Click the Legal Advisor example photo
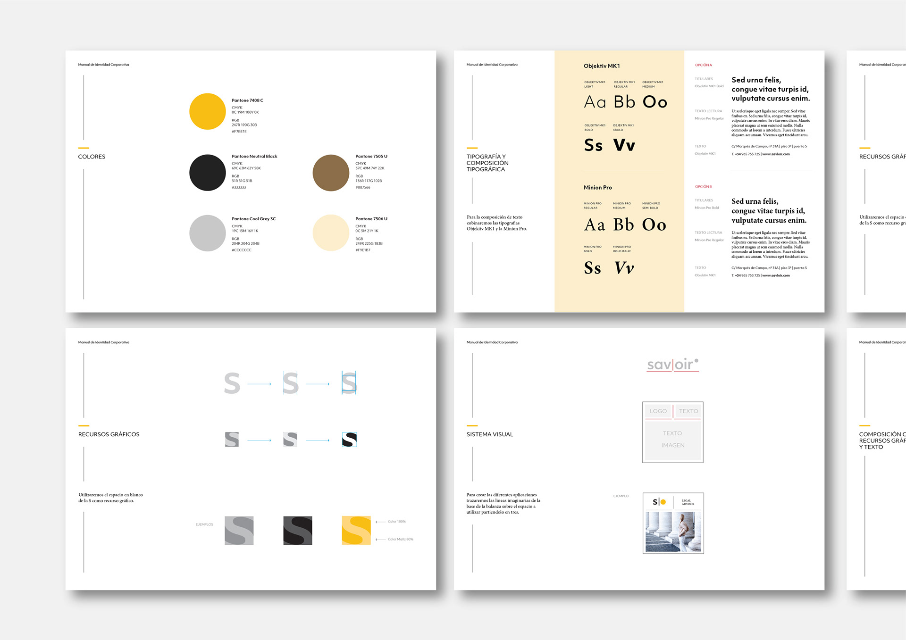Image resolution: width=906 pixels, height=640 pixels. (673, 532)
